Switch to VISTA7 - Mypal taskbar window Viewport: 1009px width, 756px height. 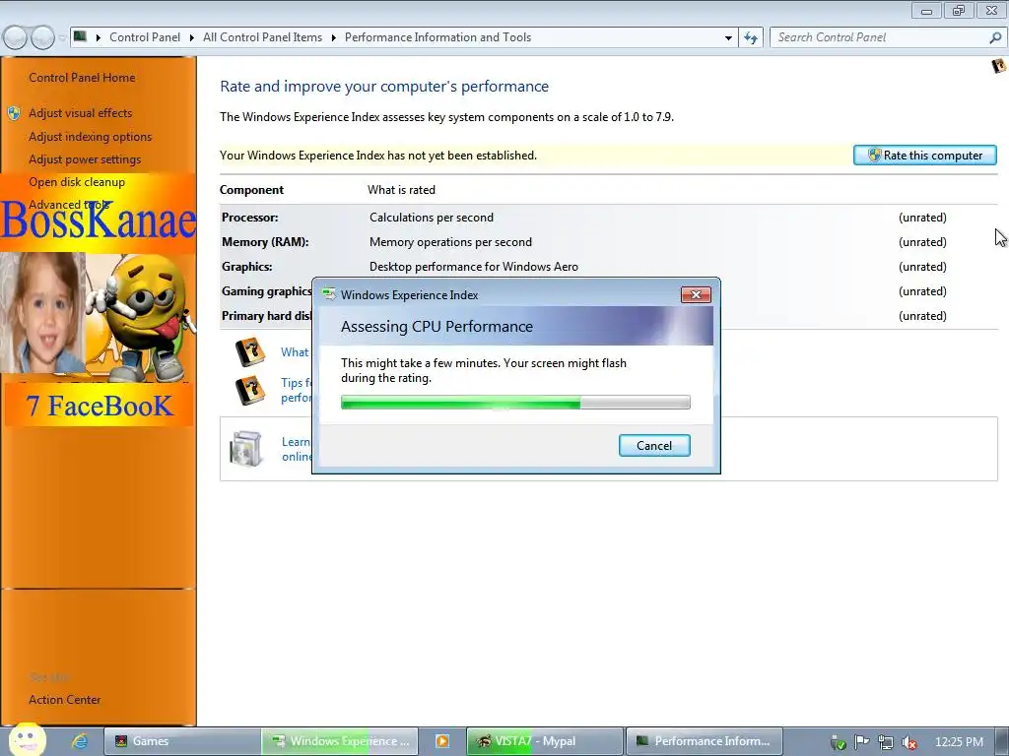544,741
